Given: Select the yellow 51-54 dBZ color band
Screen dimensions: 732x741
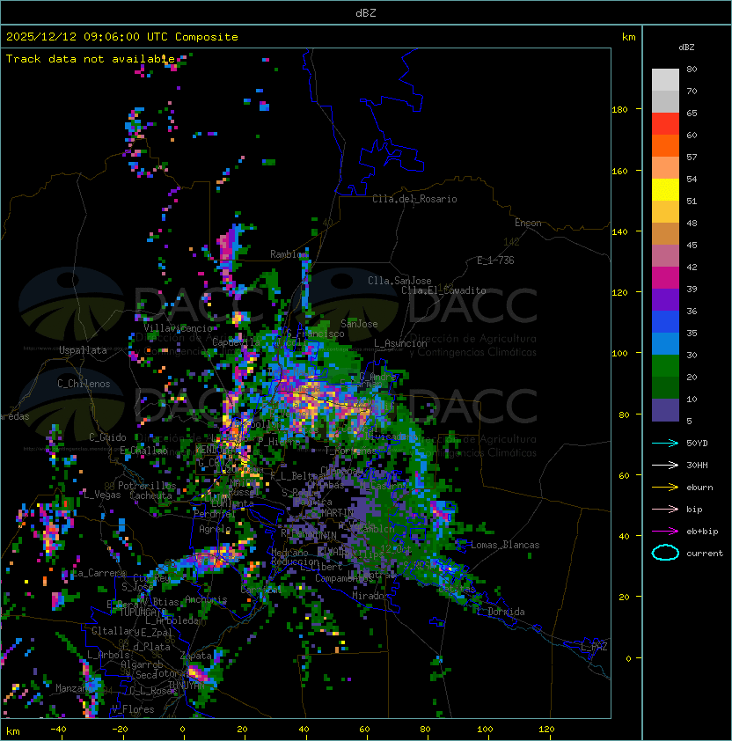Looking at the screenshot, I should pyautogui.click(x=665, y=190).
